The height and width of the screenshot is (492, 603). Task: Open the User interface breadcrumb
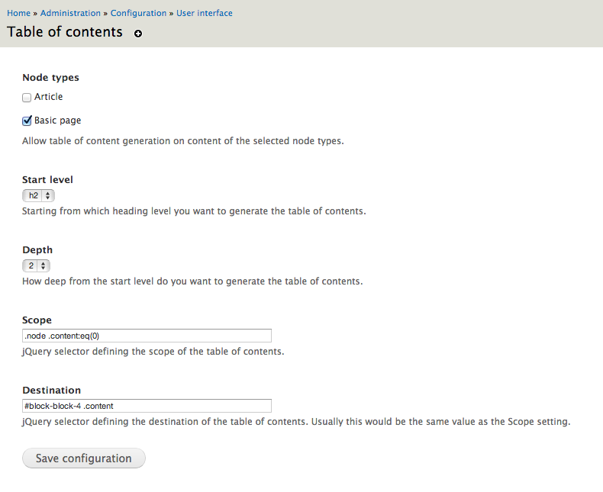205,13
